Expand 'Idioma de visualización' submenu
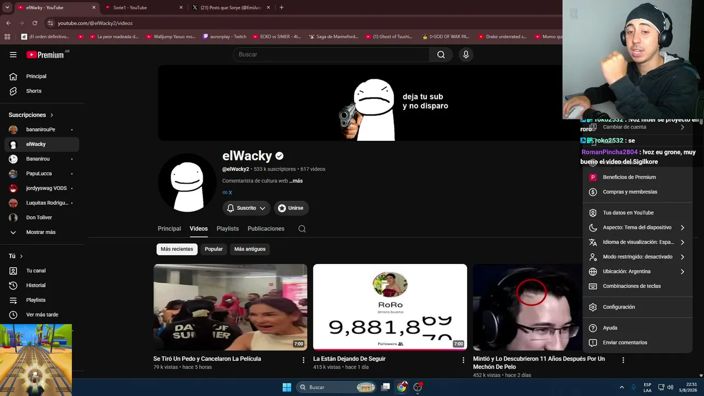This screenshot has height=396, width=704. click(x=638, y=242)
